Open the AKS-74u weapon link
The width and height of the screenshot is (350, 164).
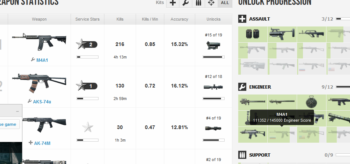click(x=42, y=102)
